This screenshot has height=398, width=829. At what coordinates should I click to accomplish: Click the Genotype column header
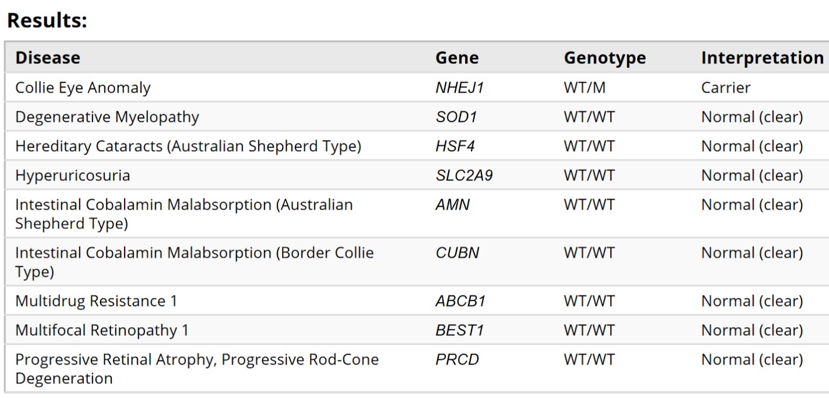click(604, 58)
